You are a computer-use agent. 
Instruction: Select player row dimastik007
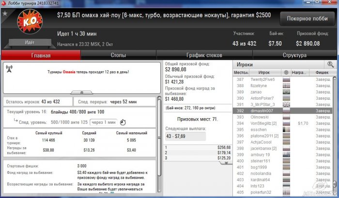click(282, 111)
